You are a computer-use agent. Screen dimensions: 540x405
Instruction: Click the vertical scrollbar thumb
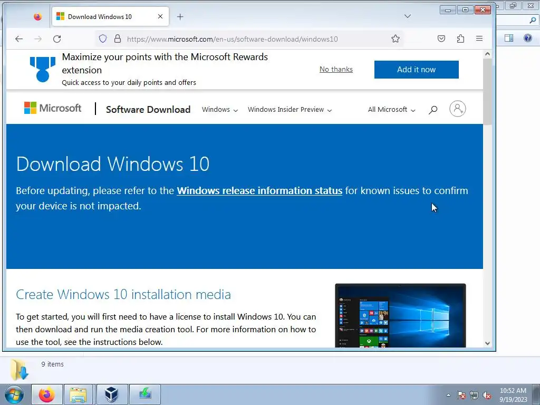[x=487, y=91]
